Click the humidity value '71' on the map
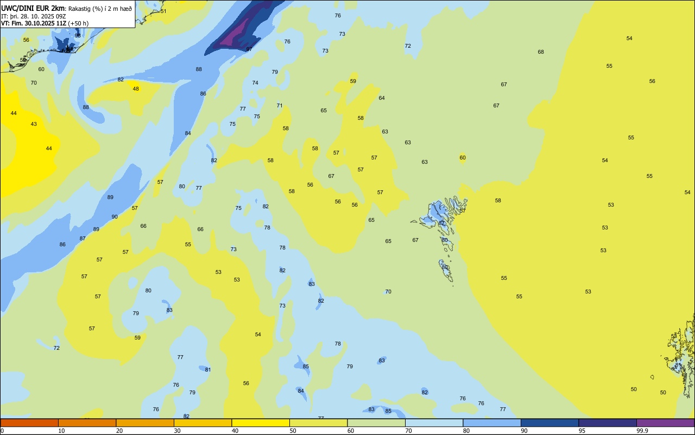Image resolution: width=695 pixels, height=435 pixels. pos(280,105)
